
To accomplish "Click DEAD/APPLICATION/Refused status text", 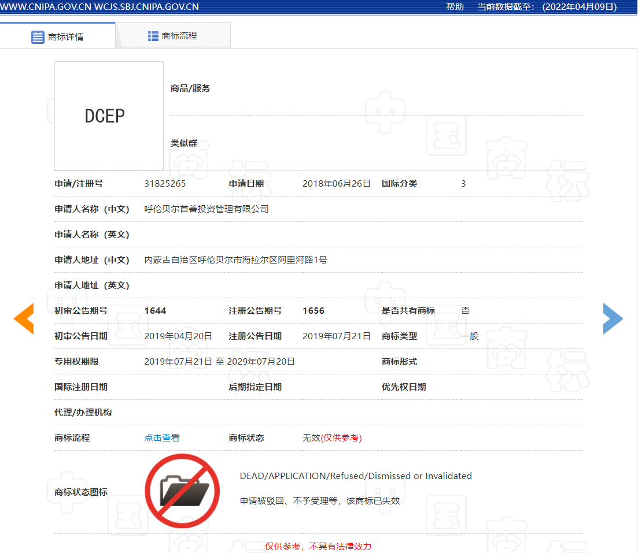I will coord(356,476).
